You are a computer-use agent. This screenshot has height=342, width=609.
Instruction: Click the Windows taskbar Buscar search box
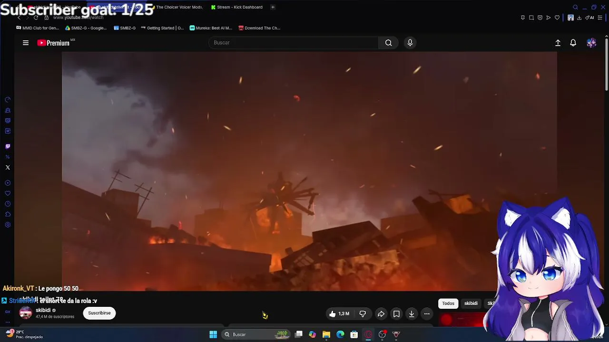(x=256, y=334)
